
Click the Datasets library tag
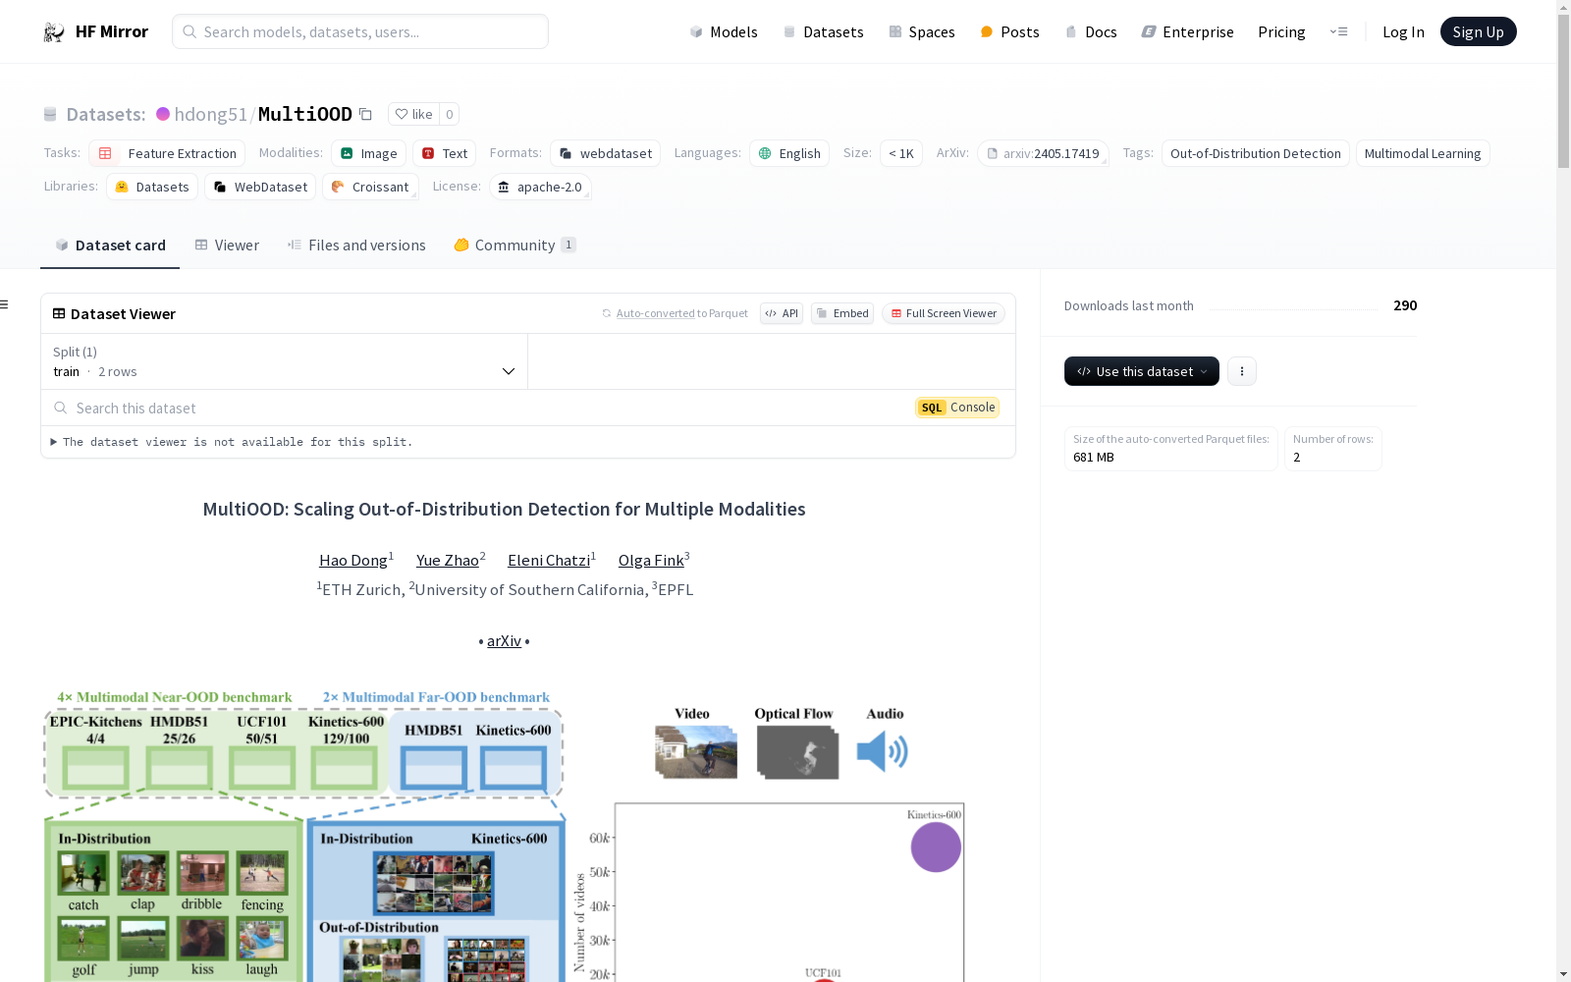[152, 187]
